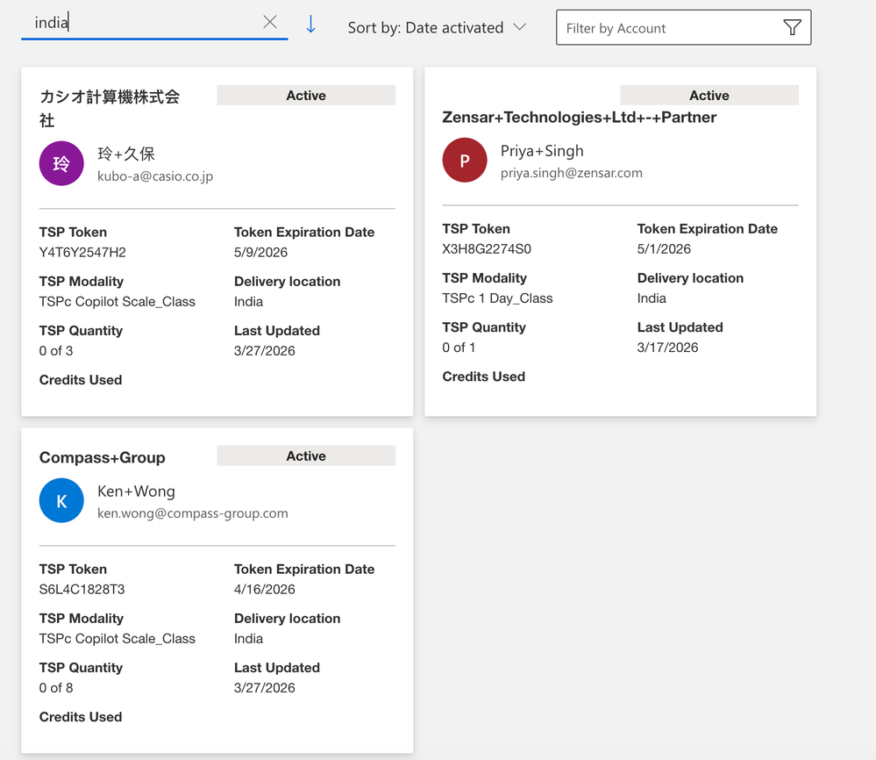Click the funnel filter icon
The image size is (876, 760).
[x=792, y=27]
